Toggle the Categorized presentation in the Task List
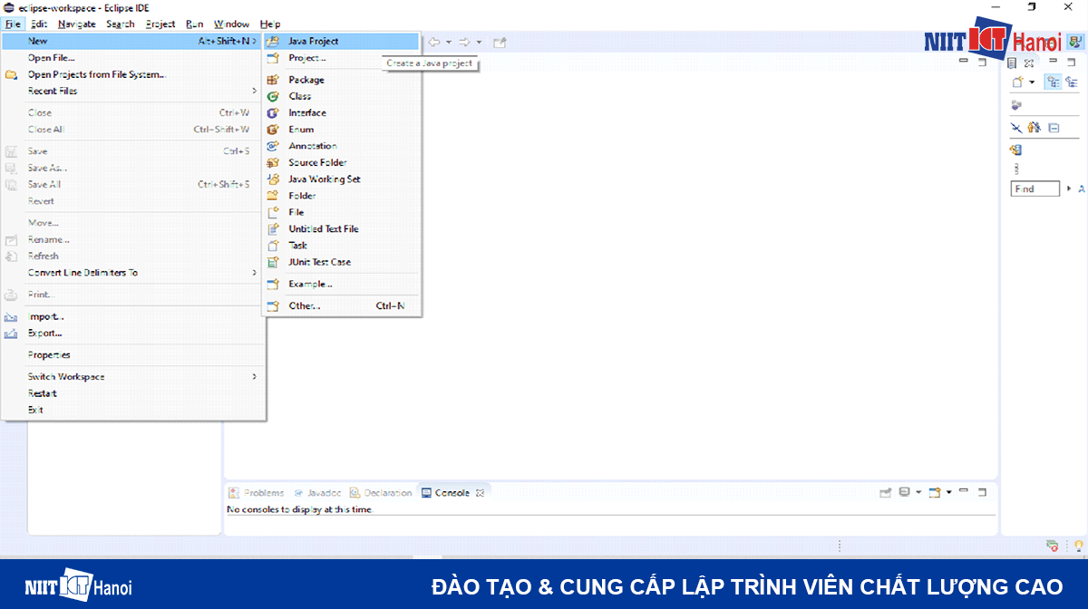The height and width of the screenshot is (609, 1088). coord(1053,82)
